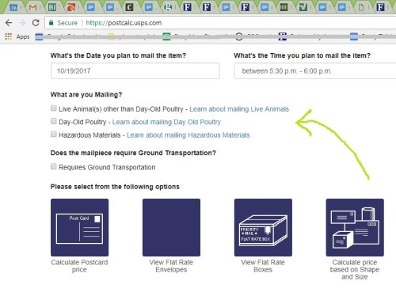
Task: Open the tab with blank page favicon
Action: (361, 7)
